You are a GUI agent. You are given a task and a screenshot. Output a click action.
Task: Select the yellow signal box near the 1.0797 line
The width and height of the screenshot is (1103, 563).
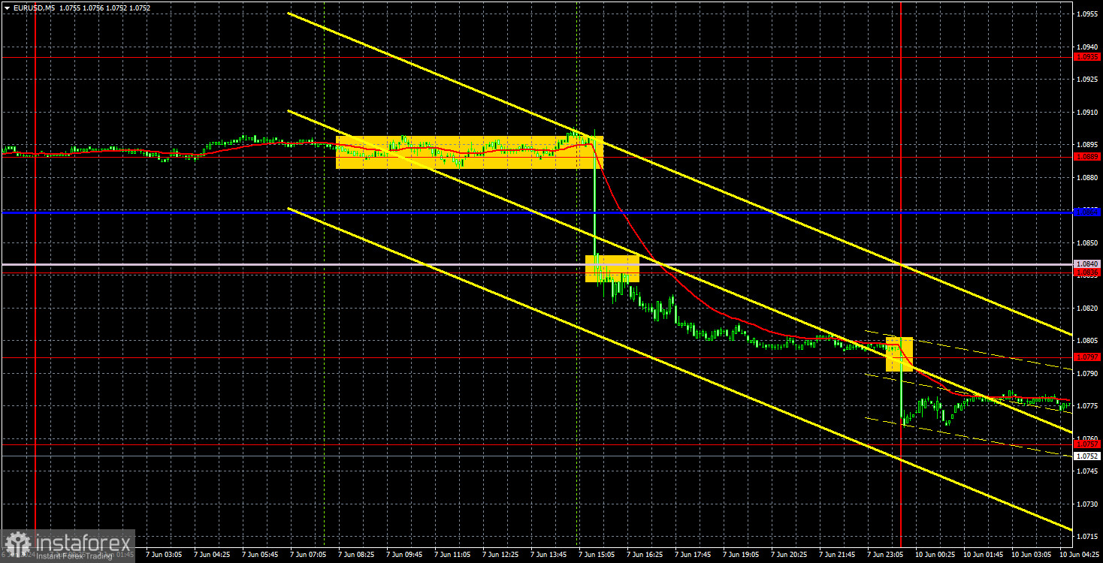click(x=899, y=354)
